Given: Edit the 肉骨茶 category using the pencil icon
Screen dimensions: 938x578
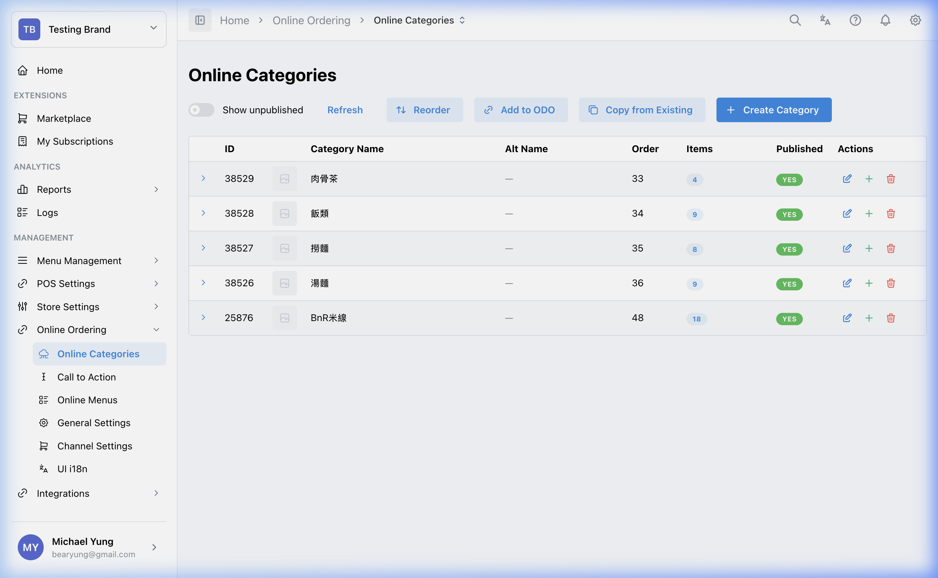Looking at the screenshot, I should (847, 178).
